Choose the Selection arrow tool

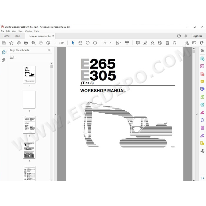(x=73, y=43)
